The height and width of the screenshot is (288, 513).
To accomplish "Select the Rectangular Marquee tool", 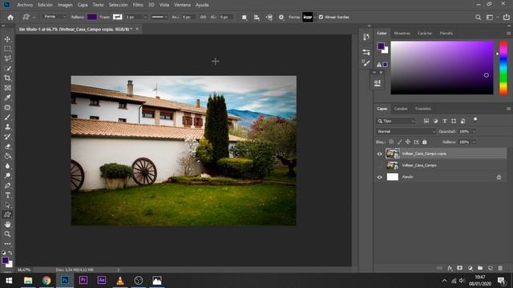I will pyautogui.click(x=7, y=49).
